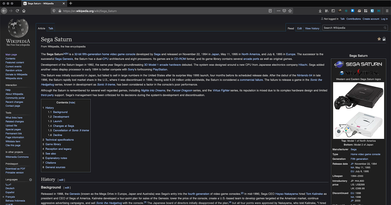Toggle reader view icon in address bar
Viewport: 391px width, 205px height.
(270, 11)
